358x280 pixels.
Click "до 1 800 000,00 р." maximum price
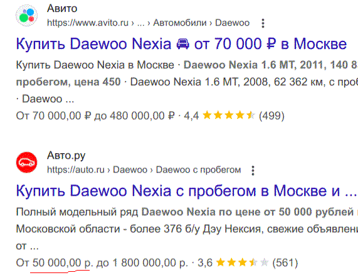[142, 262]
